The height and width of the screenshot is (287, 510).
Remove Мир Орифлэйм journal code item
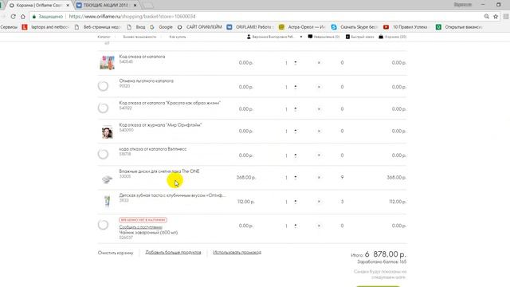(319, 131)
